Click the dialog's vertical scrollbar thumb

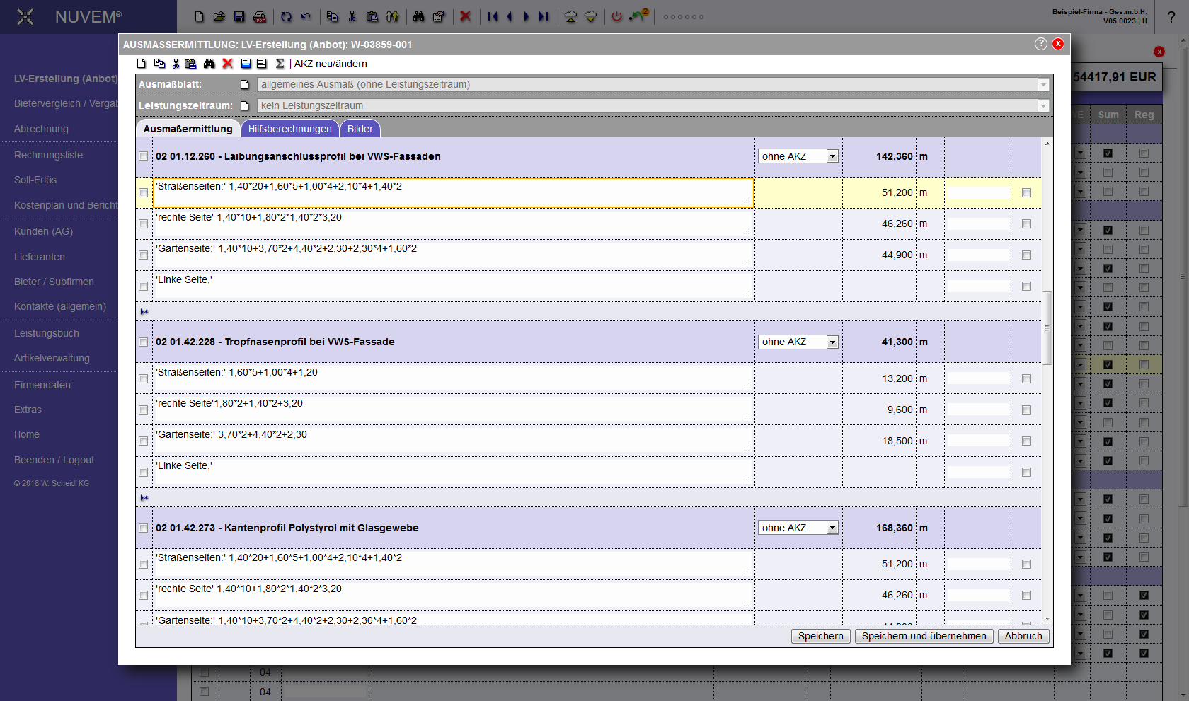point(1047,328)
